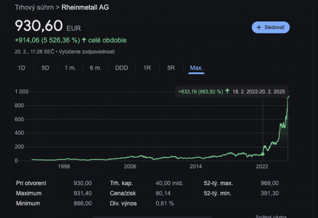
Task: Click the Div. výnos label
Action: pyautogui.click(x=123, y=203)
